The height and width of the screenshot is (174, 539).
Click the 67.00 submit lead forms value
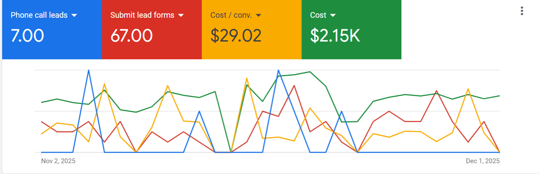click(x=131, y=35)
